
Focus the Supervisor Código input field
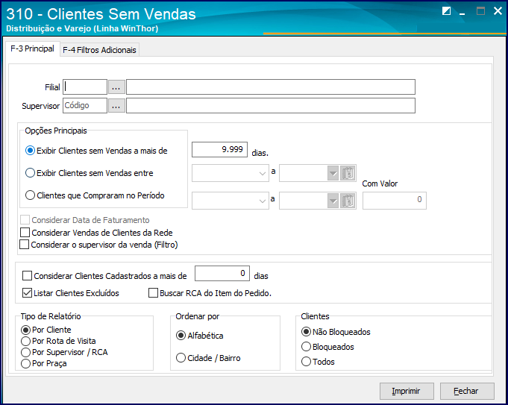pos(85,106)
